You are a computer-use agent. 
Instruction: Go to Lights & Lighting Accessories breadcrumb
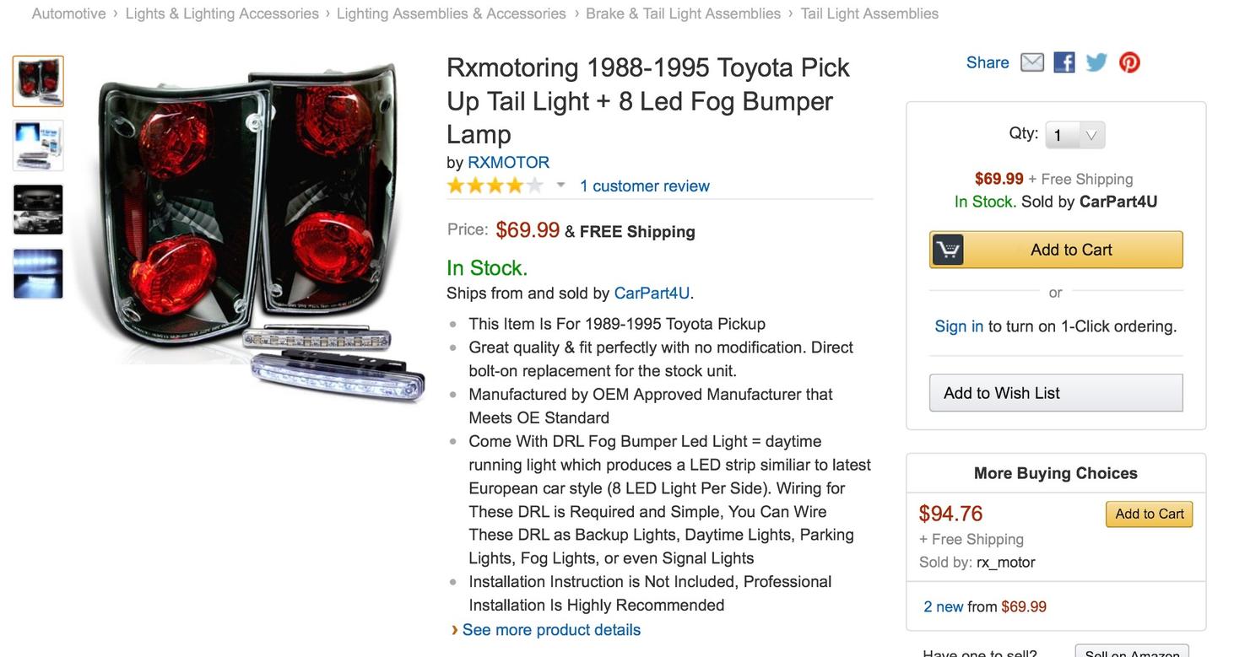click(x=222, y=13)
